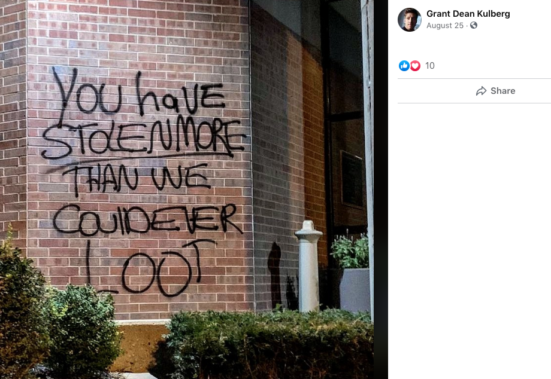551x379 pixels.
Task: Click the 'COULD EVER' graffiti line in photo
Action: (147, 219)
